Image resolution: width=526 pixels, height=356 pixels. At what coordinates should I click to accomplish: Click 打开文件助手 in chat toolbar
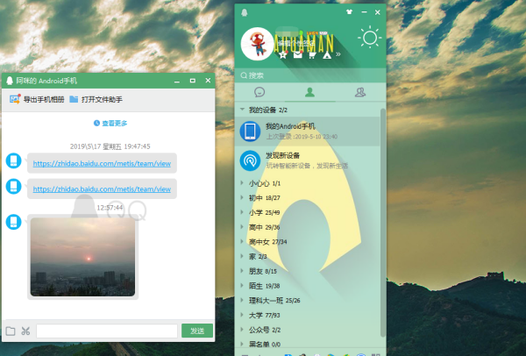tap(102, 99)
